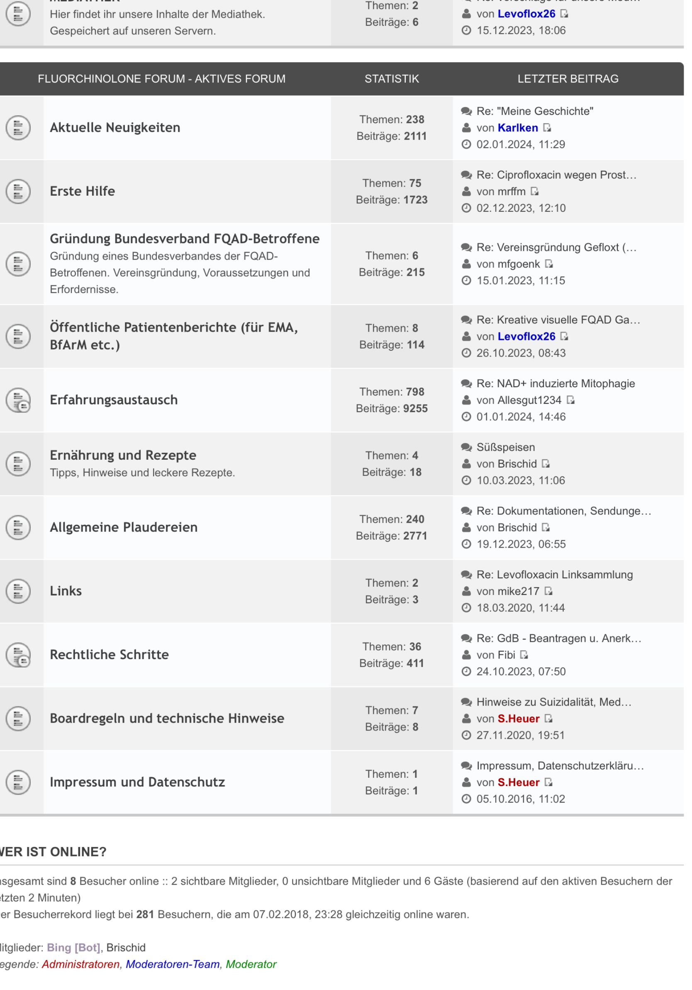Screen dimensions: 692x990
Task: Open Ernährung und Rezepte forum
Action: [123, 455]
